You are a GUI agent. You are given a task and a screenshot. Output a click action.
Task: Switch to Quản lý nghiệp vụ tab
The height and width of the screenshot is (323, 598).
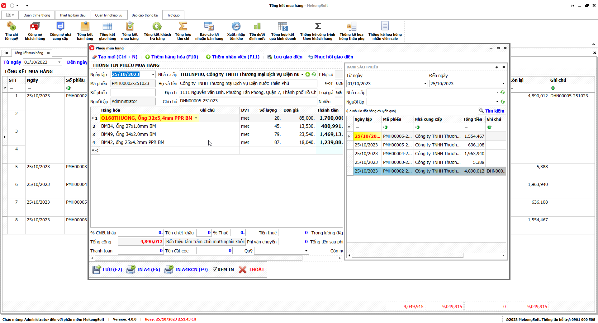(108, 15)
